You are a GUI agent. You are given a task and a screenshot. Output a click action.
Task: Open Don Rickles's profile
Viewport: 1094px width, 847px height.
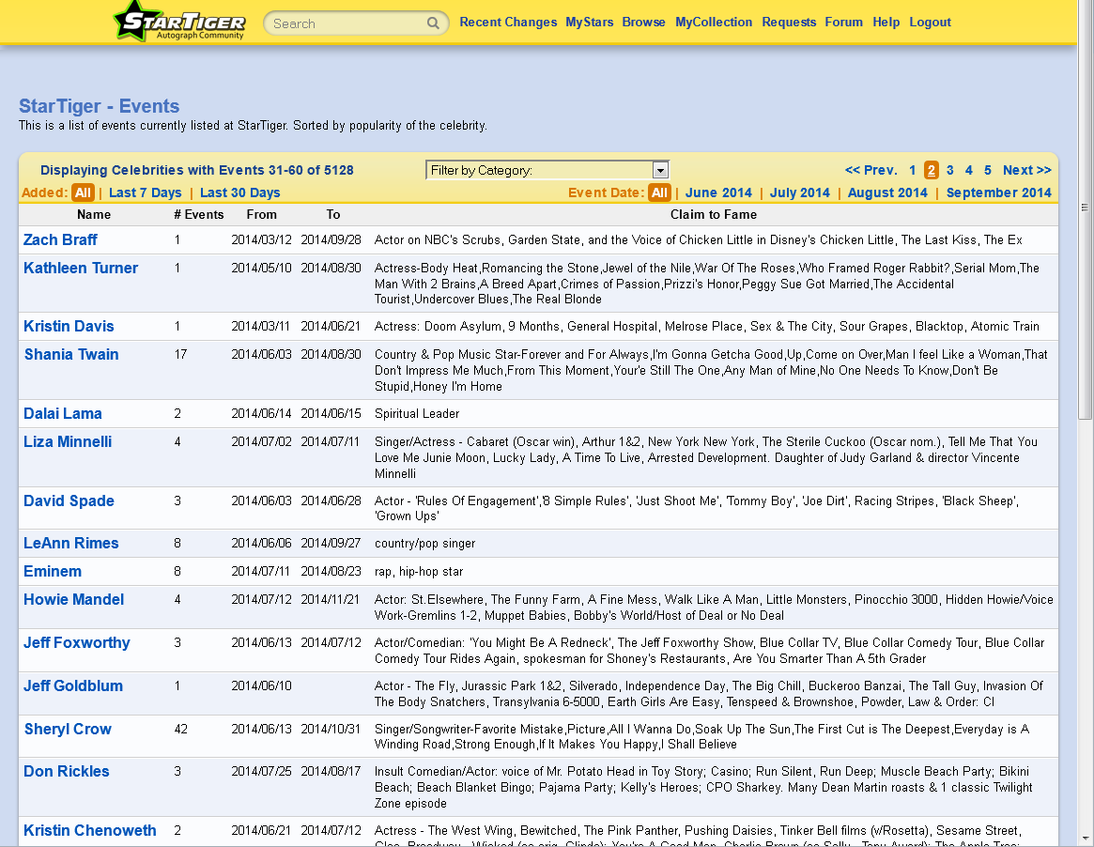coord(67,771)
